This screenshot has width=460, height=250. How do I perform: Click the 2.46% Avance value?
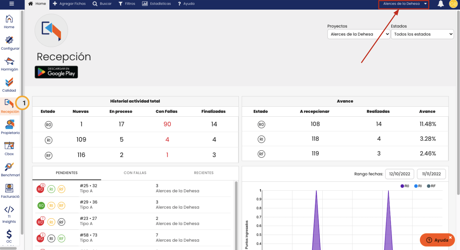[x=428, y=153]
